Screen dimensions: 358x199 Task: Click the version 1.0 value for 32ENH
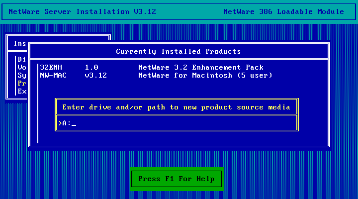[x=91, y=67]
